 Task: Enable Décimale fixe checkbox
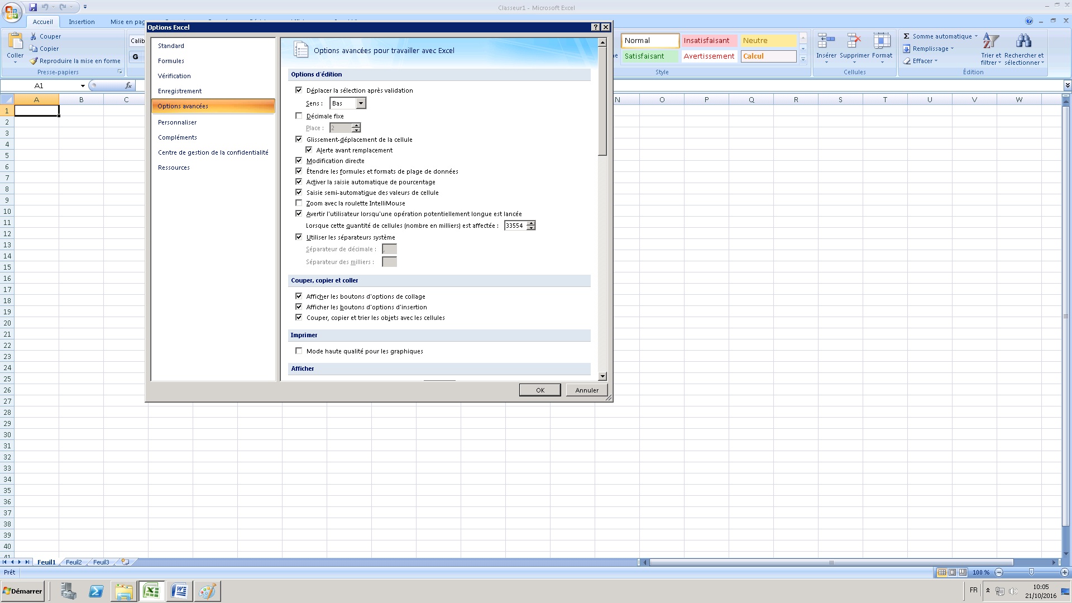pyautogui.click(x=299, y=116)
